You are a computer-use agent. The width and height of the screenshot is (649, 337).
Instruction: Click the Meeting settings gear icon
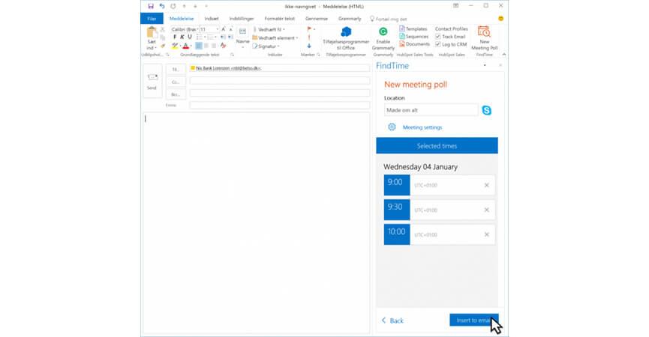(x=392, y=127)
